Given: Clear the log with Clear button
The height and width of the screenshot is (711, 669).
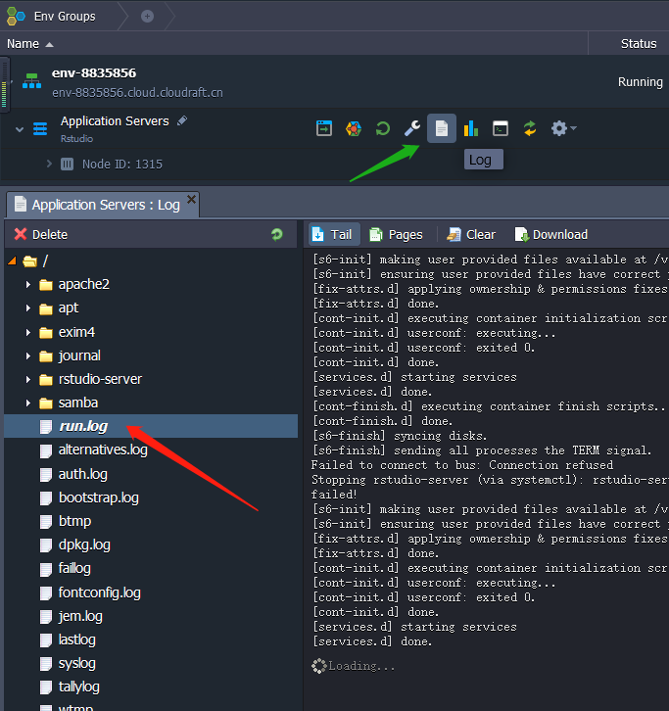Looking at the screenshot, I should coord(471,234).
